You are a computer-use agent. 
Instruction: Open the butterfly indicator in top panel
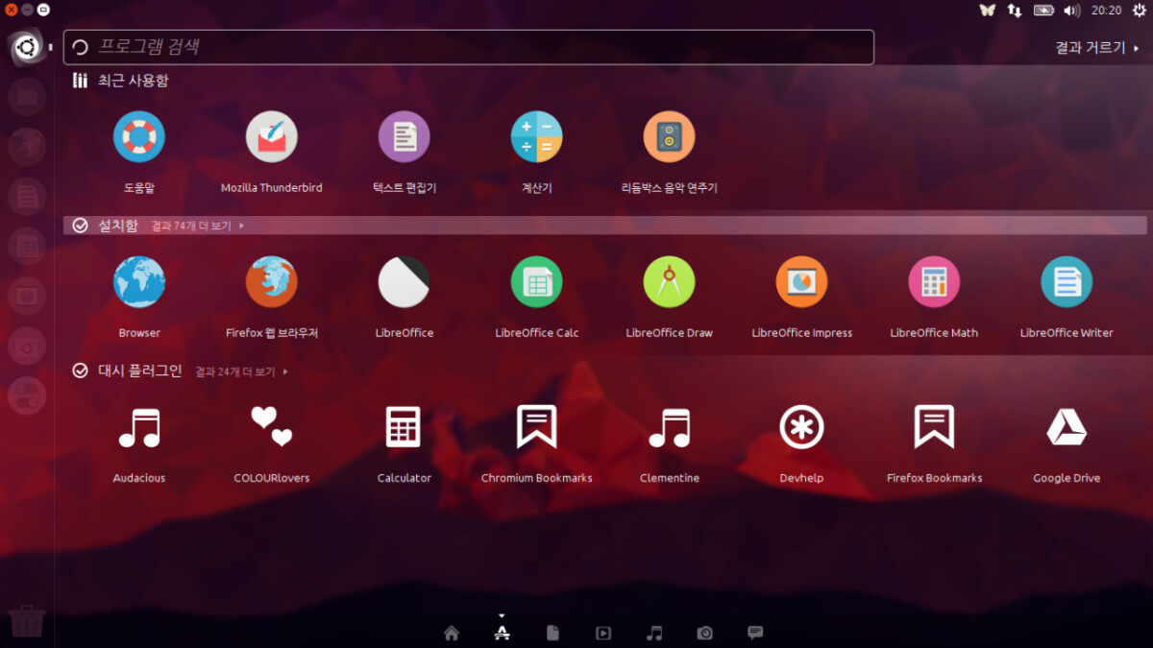987,10
